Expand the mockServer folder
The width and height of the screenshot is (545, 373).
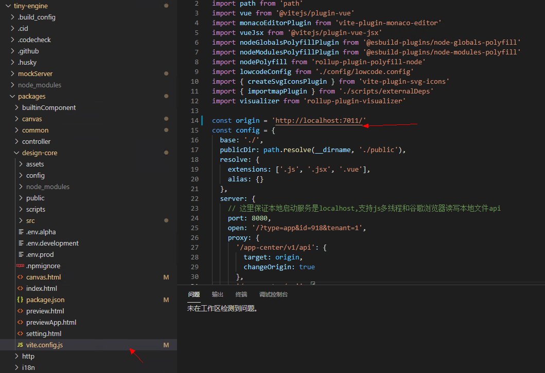point(12,74)
